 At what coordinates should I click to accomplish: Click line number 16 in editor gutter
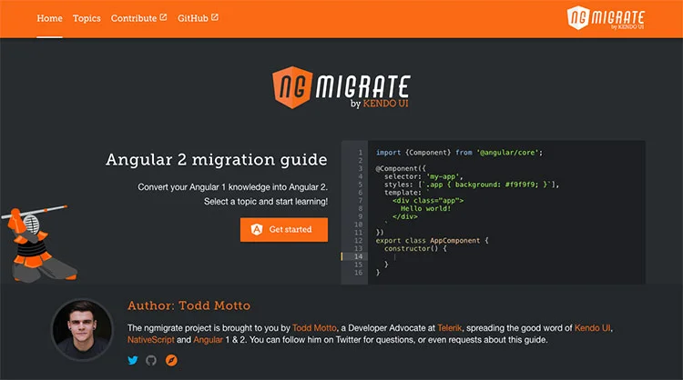(x=358, y=273)
